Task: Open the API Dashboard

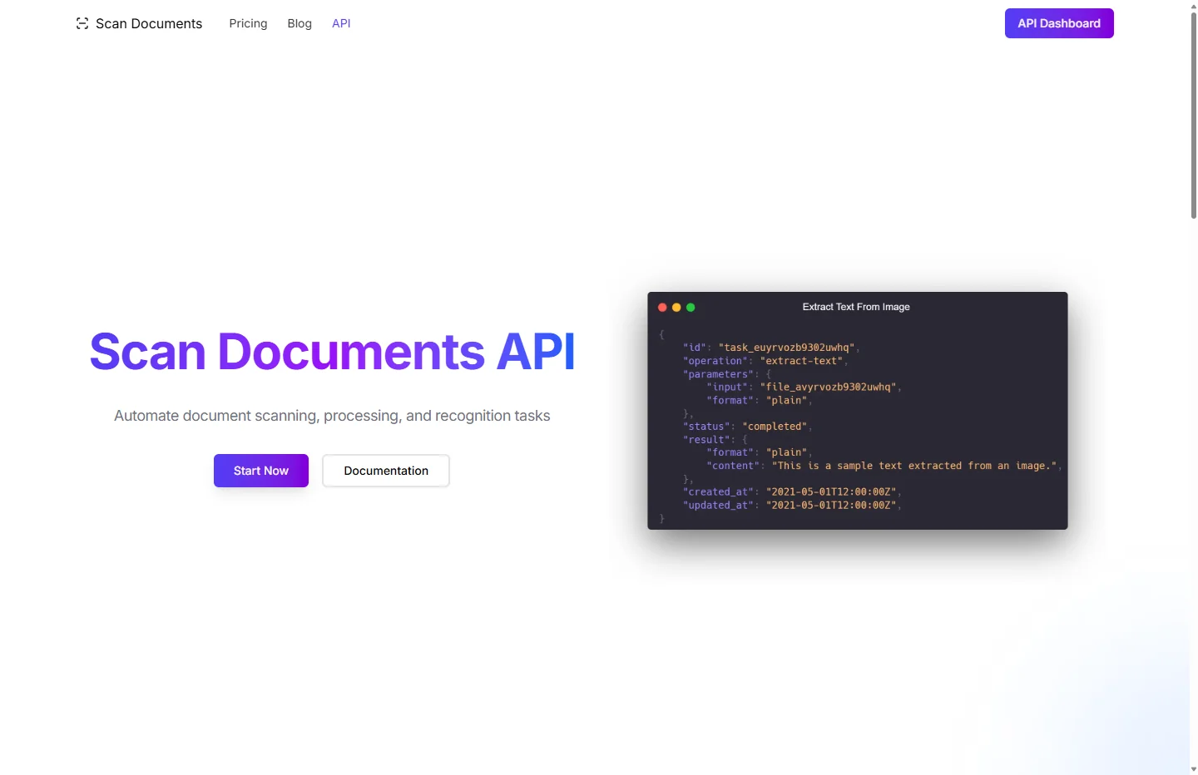Action: pyautogui.click(x=1059, y=23)
